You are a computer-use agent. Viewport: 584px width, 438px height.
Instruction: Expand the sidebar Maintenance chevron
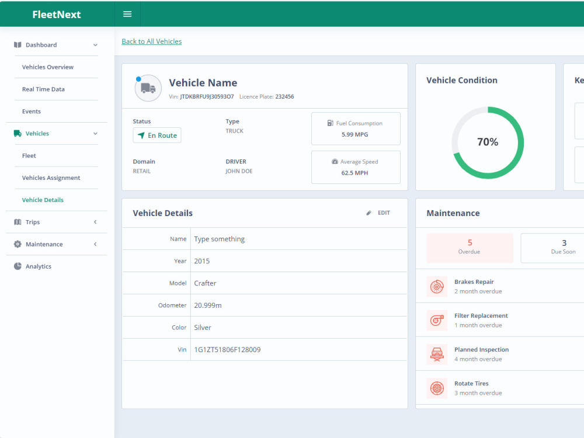[x=95, y=244]
